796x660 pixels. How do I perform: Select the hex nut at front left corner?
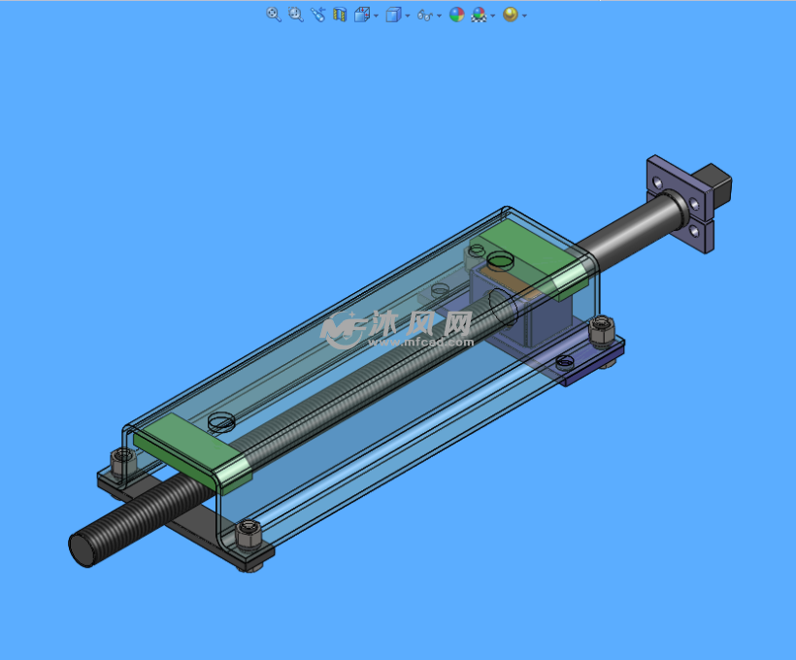click(x=123, y=461)
